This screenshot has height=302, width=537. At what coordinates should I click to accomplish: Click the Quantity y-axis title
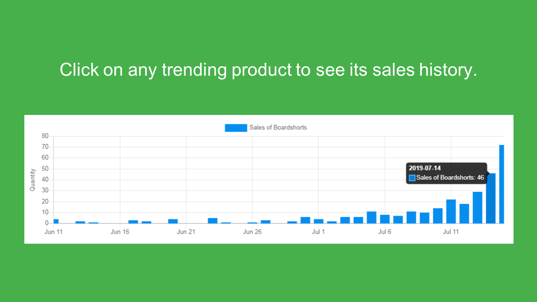[32, 180]
